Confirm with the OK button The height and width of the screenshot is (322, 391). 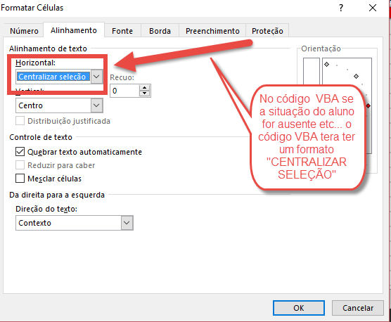298,308
